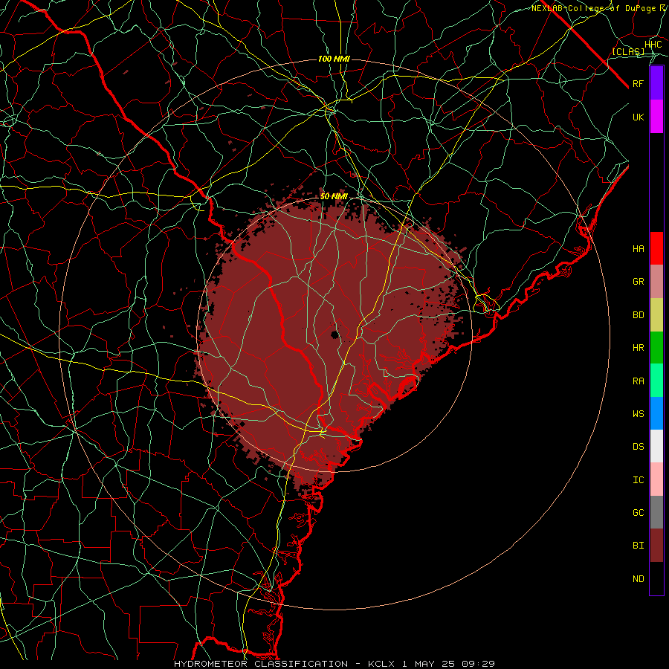Click the DS white legend swatch
The height and width of the screenshot is (669, 669).
click(656, 446)
